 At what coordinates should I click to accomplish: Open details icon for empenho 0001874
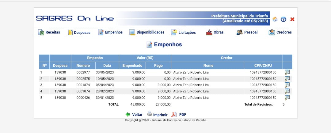[x=287, y=85]
